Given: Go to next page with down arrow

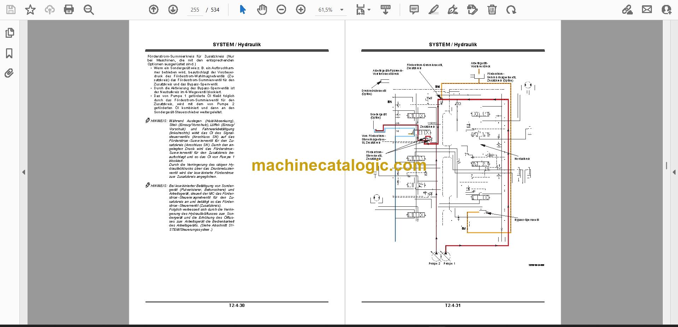Looking at the screenshot, I should [173, 10].
